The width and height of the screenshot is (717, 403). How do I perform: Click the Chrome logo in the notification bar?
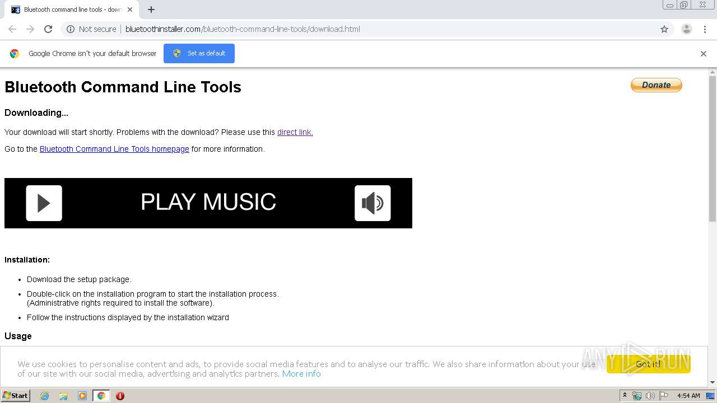(15, 54)
